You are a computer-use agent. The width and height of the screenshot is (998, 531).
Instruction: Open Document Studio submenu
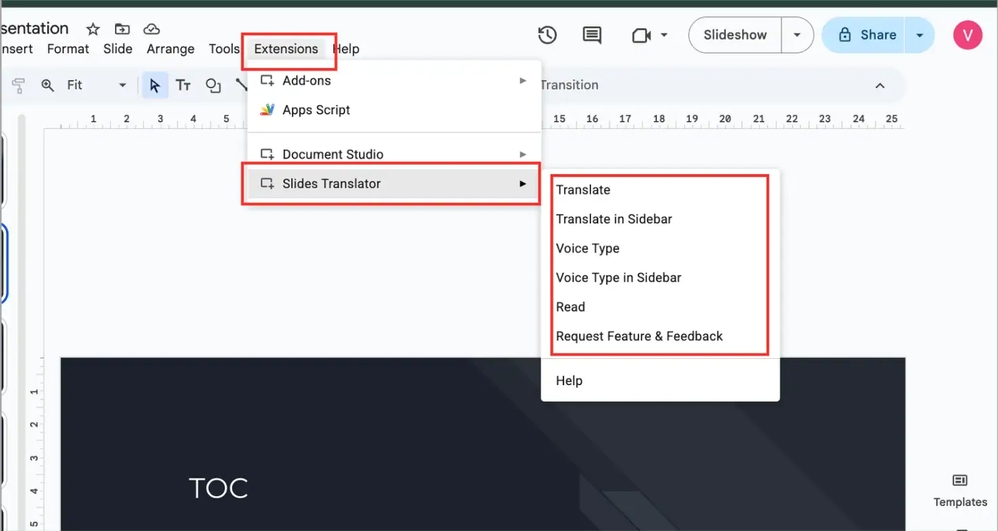click(x=393, y=155)
